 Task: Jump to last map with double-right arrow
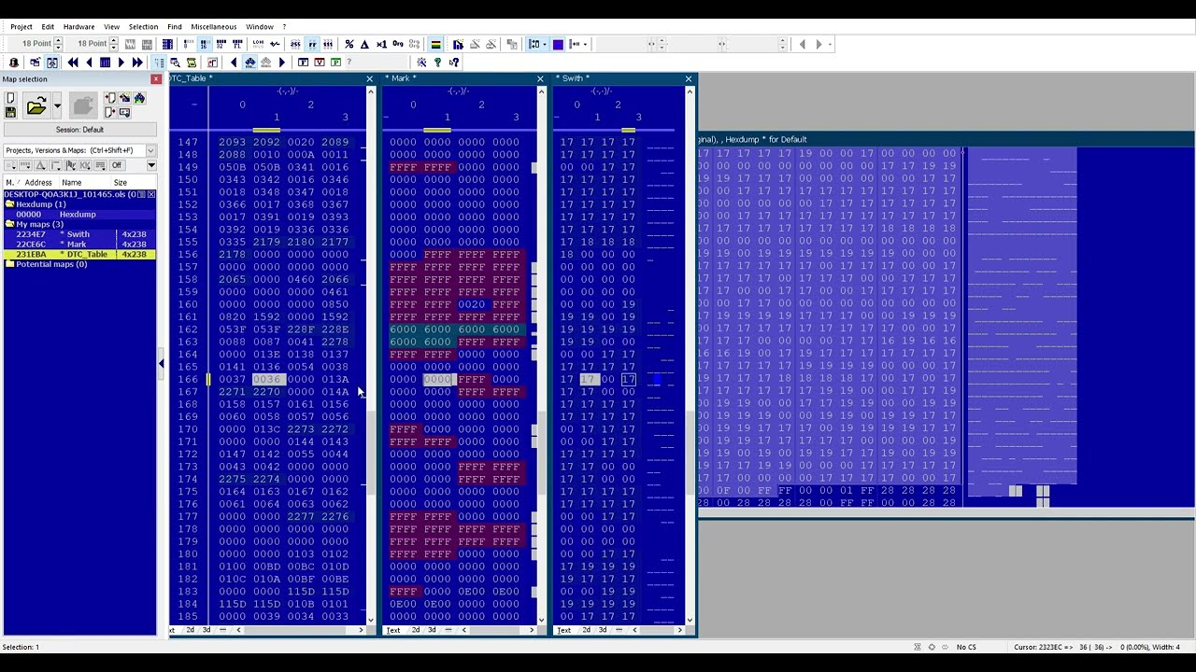tap(137, 63)
